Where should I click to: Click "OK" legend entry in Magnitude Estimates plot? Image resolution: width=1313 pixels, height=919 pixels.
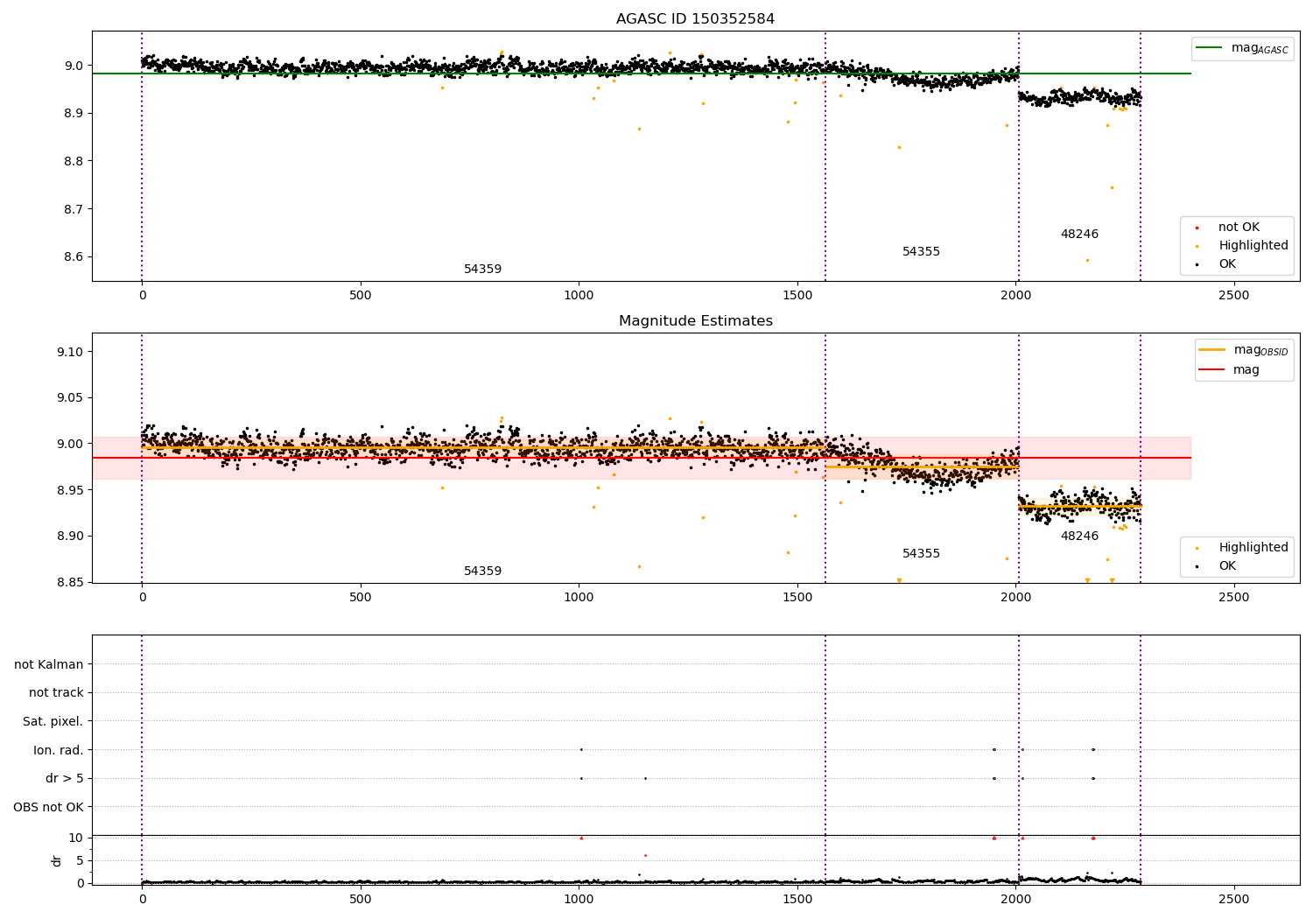1227,566
